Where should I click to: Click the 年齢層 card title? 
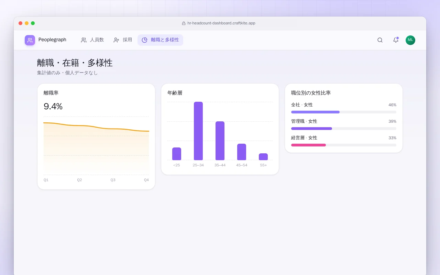tap(175, 93)
